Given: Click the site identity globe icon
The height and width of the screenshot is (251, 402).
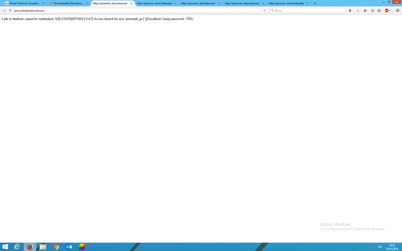Looking at the screenshot, I should tap(10, 11).
